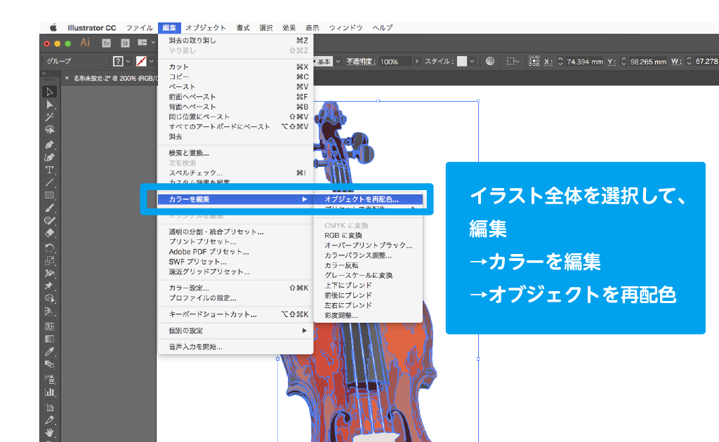Select the Direct Selection tool
The image size is (719, 442).
click(50, 105)
